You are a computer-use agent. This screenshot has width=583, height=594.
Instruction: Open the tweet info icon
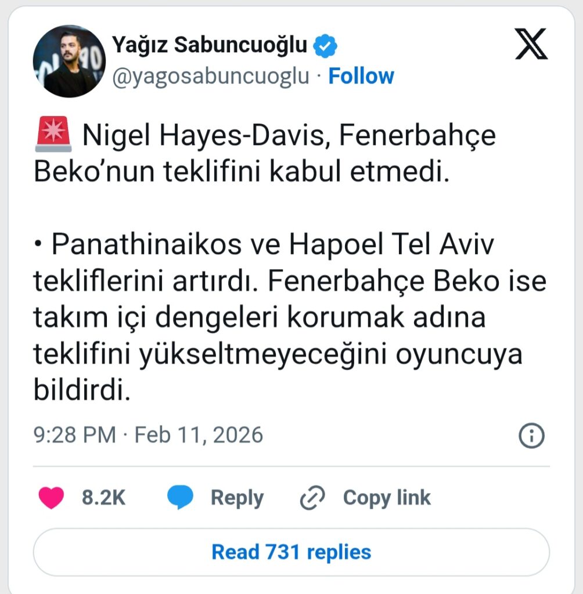(531, 436)
